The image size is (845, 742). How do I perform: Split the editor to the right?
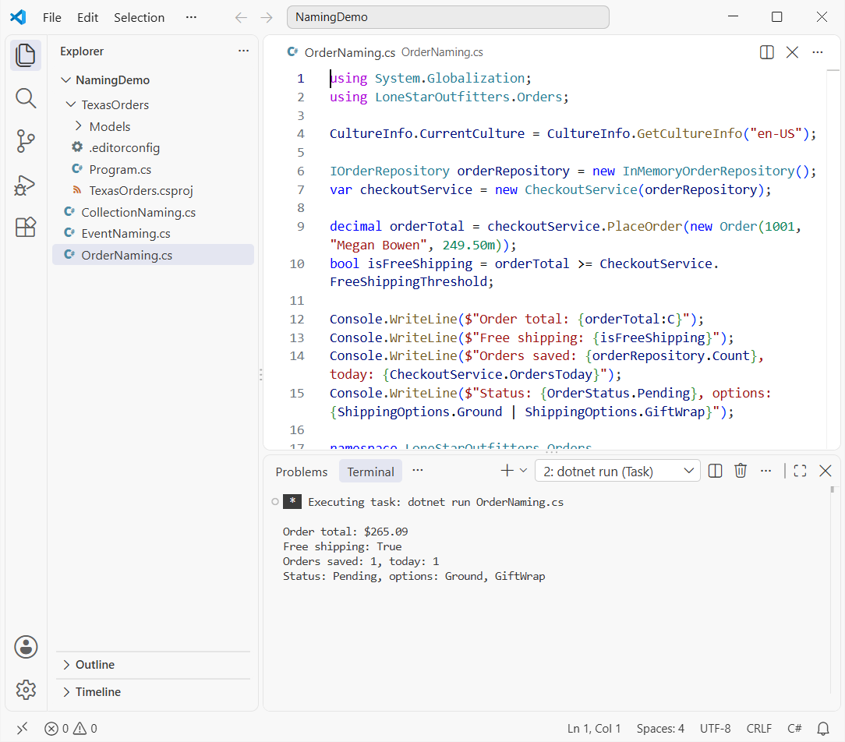(767, 52)
